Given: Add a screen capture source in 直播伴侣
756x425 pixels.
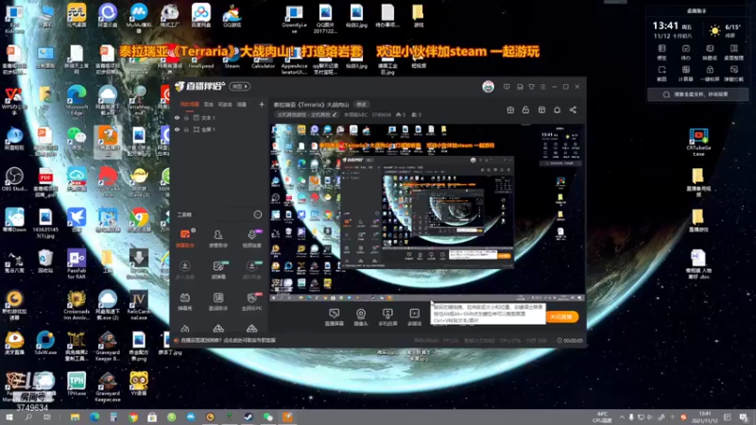Looking at the screenshot, I should tap(334, 317).
